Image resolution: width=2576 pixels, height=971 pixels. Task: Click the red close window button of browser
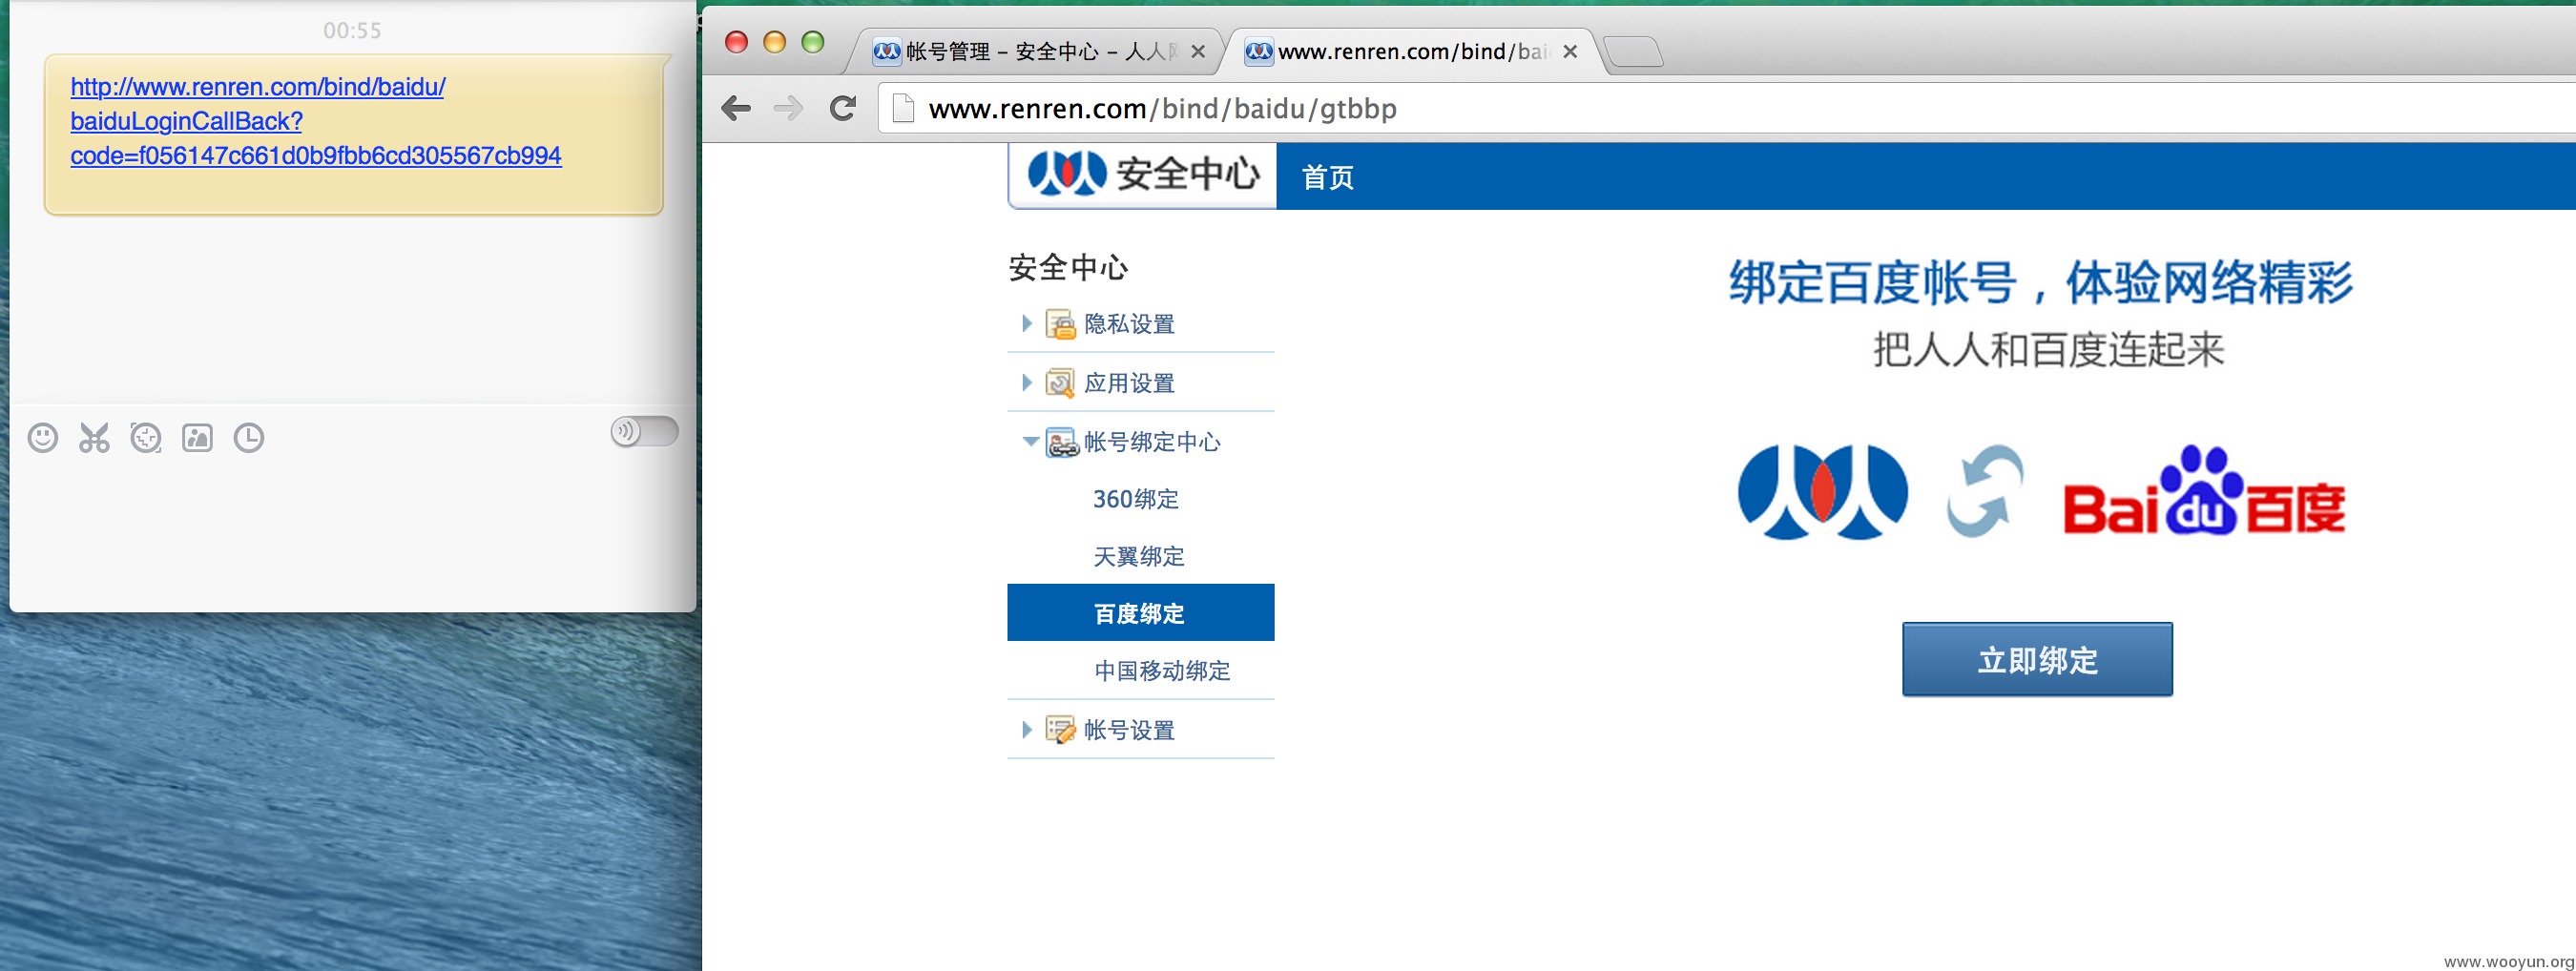pyautogui.click(x=736, y=42)
